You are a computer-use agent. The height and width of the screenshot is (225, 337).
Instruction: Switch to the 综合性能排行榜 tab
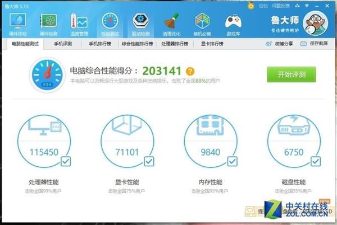click(x=137, y=44)
